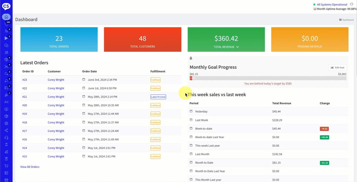This screenshot has width=357, height=182.
Task: Open the settings gear icon in sidebar
Action: 6,123
